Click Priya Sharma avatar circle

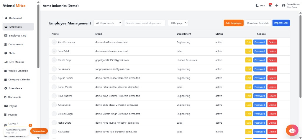click(x=54, y=96)
